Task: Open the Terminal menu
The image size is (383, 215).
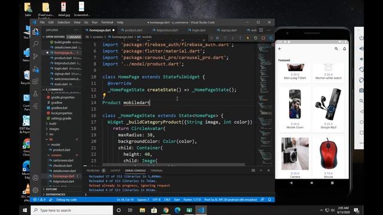Action: (x=107, y=22)
